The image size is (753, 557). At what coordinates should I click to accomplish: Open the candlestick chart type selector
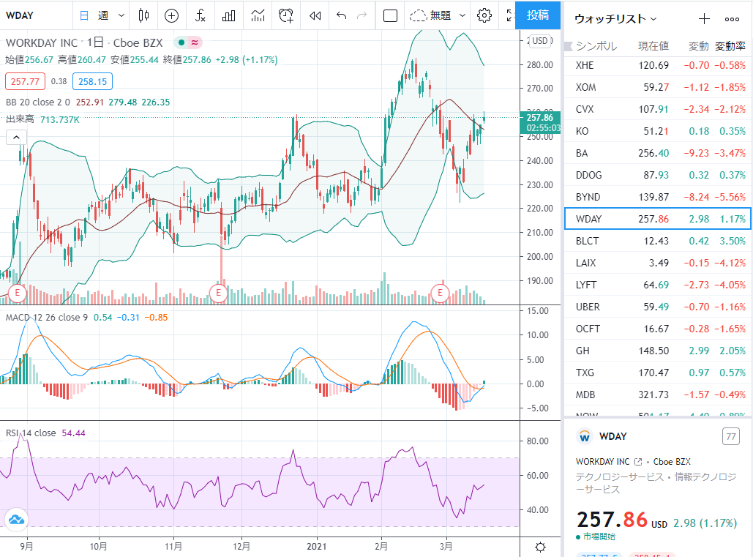click(143, 16)
